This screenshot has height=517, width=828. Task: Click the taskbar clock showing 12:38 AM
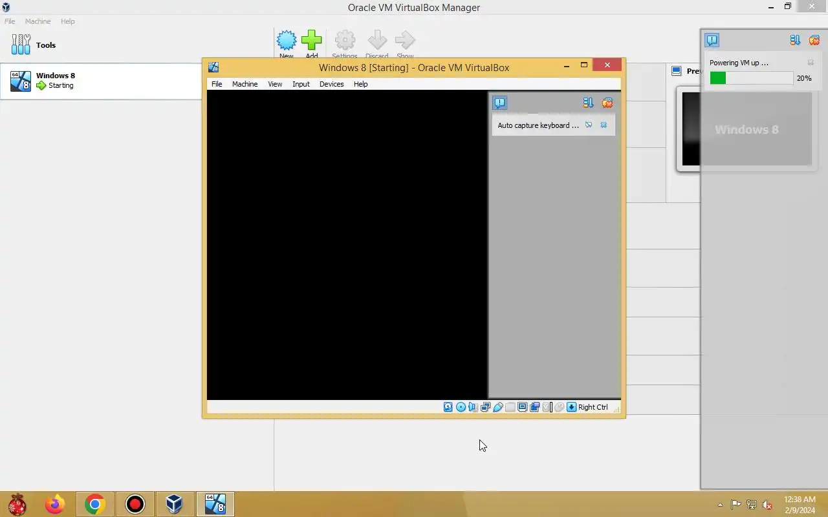coord(800,505)
